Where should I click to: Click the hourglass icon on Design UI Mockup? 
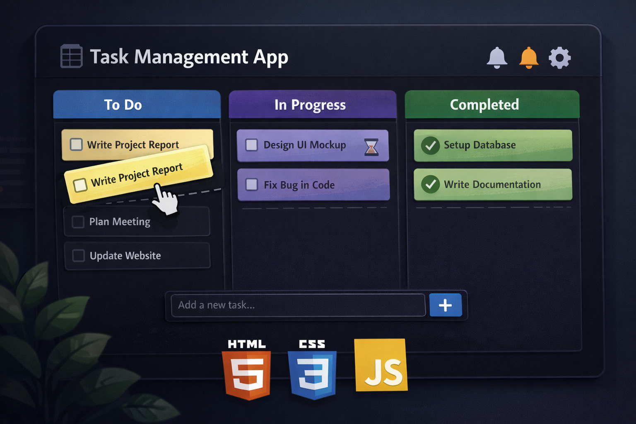(371, 147)
